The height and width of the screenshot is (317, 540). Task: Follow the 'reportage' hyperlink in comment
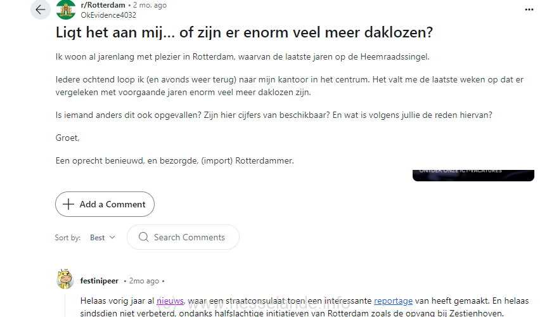click(x=394, y=301)
